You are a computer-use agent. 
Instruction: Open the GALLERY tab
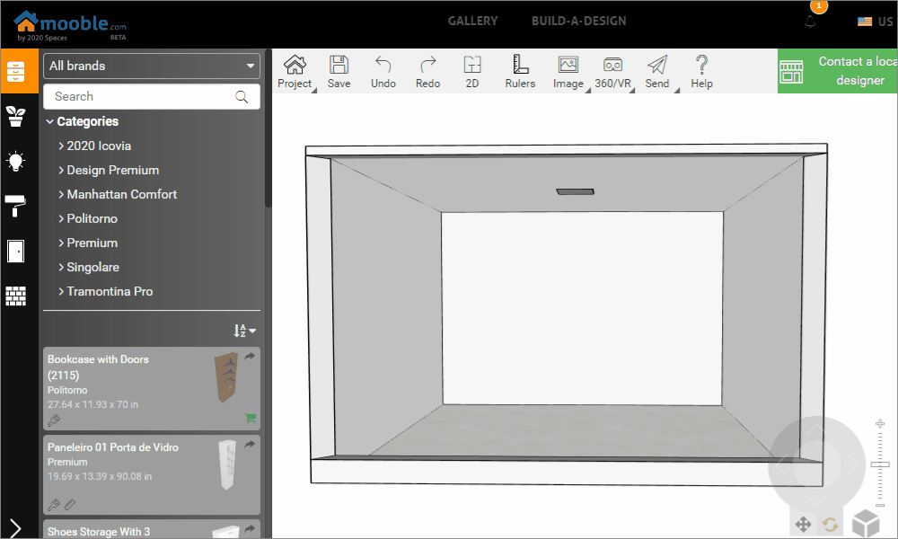[x=472, y=22]
